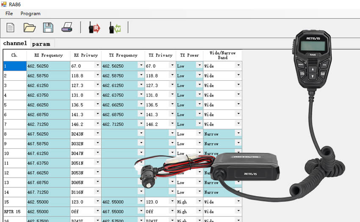Expand RX Privacy dropdown for channel 12

click(97, 172)
